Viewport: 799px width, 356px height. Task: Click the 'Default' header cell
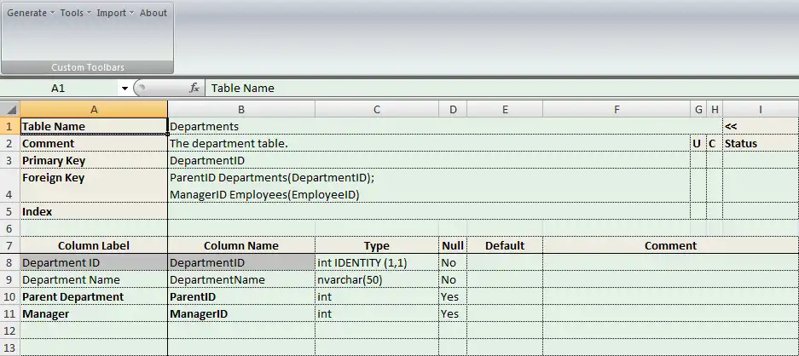(x=505, y=245)
